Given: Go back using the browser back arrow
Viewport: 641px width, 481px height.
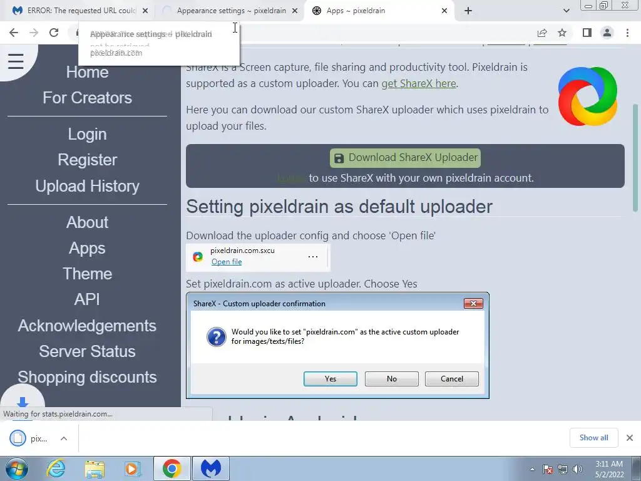Looking at the screenshot, I should (x=14, y=33).
